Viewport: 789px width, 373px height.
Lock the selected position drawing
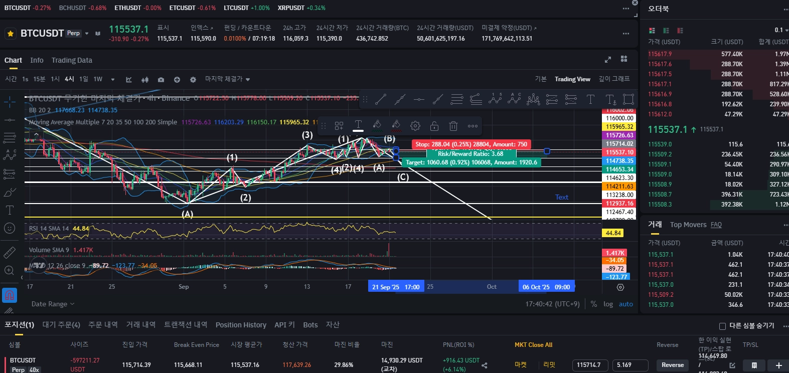tap(434, 126)
